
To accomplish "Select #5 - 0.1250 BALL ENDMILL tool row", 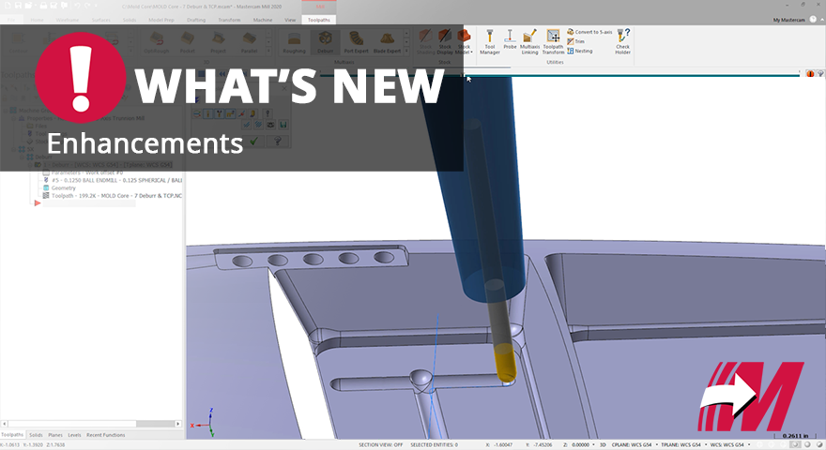I will click(113, 180).
